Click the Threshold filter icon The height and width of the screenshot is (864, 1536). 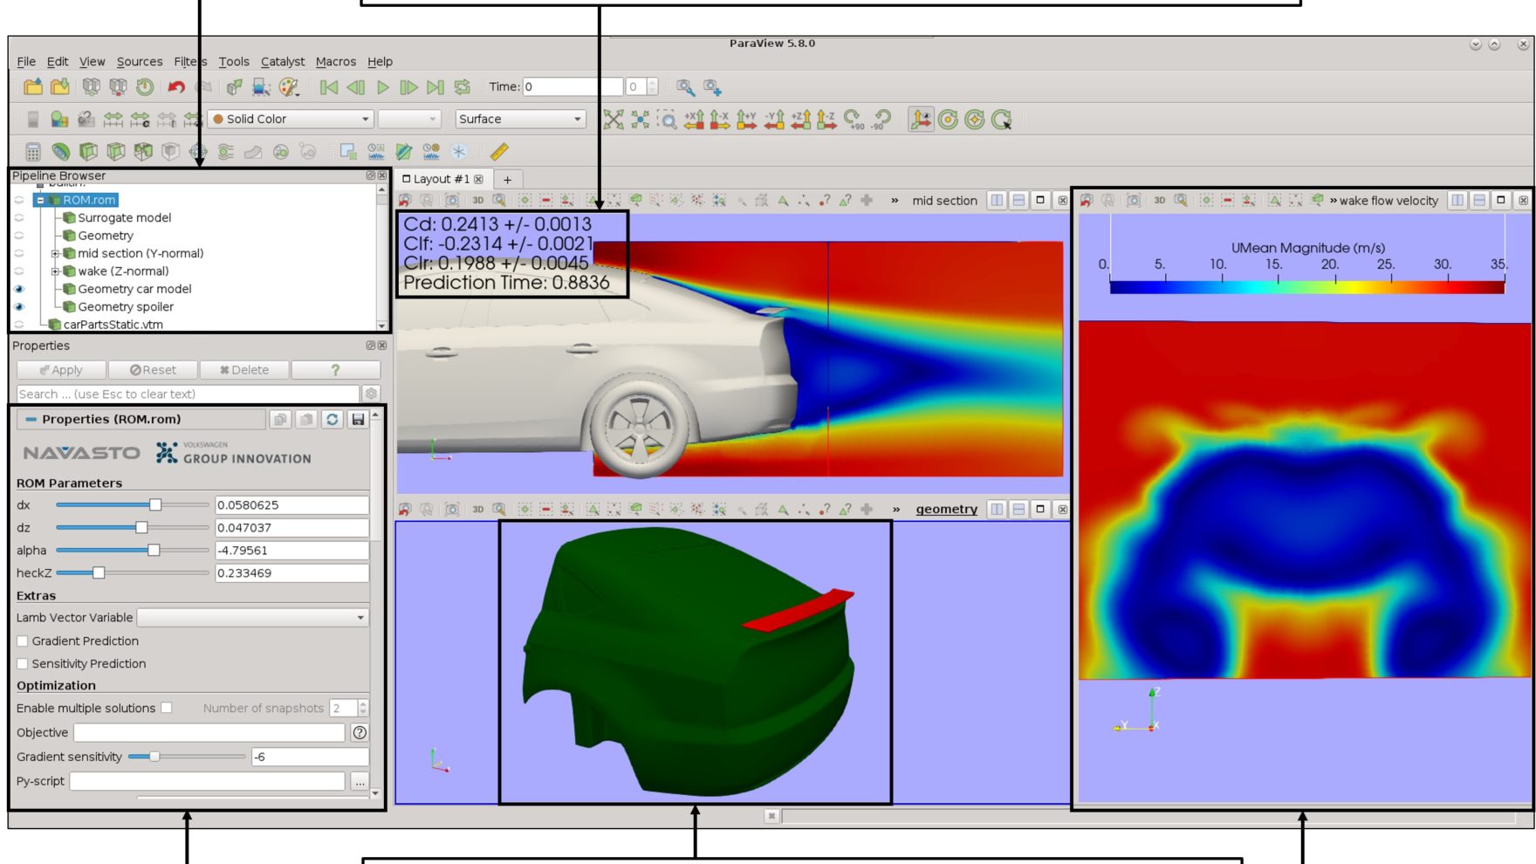click(143, 152)
